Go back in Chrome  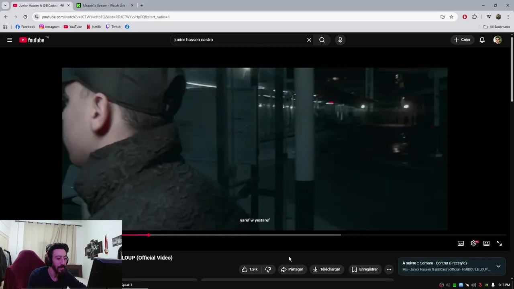click(6, 17)
